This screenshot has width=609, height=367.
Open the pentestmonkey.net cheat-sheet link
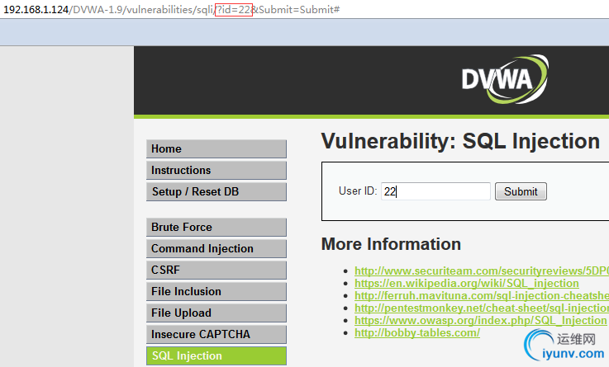(x=482, y=308)
